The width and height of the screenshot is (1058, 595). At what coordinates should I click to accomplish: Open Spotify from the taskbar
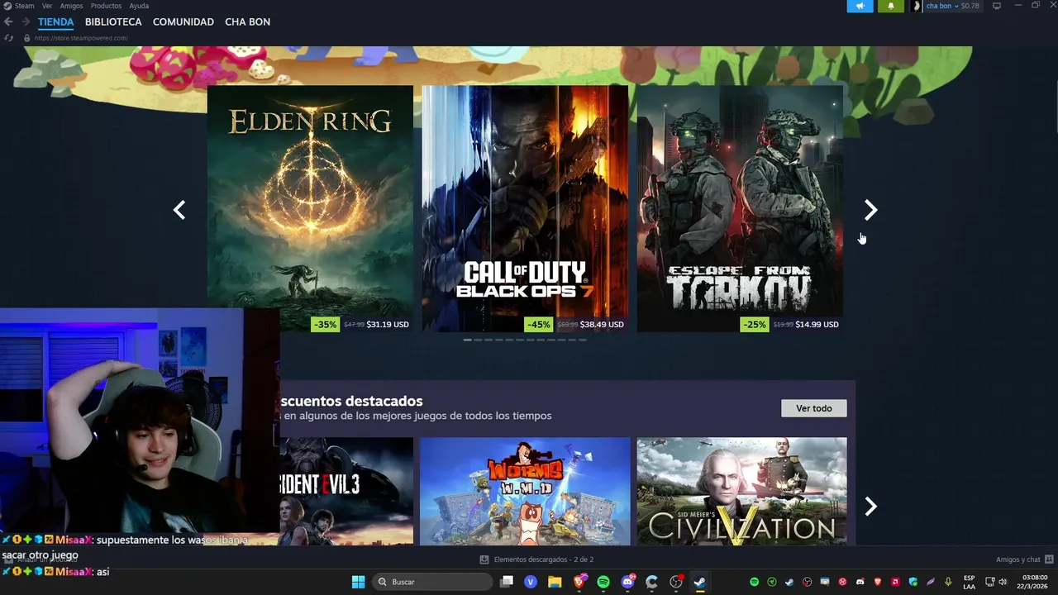(603, 582)
